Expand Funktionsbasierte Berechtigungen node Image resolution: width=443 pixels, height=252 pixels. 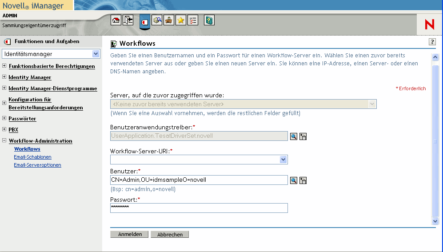pyautogui.click(x=4, y=65)
